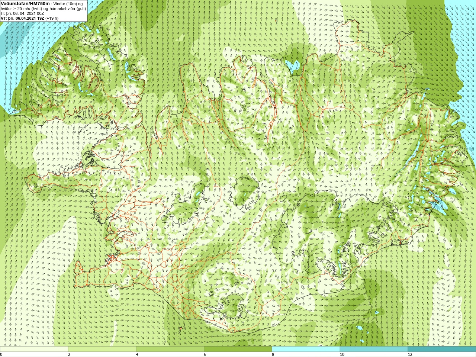Click the legend value '10'
This screenshot has height=357, width=476.
342,354
